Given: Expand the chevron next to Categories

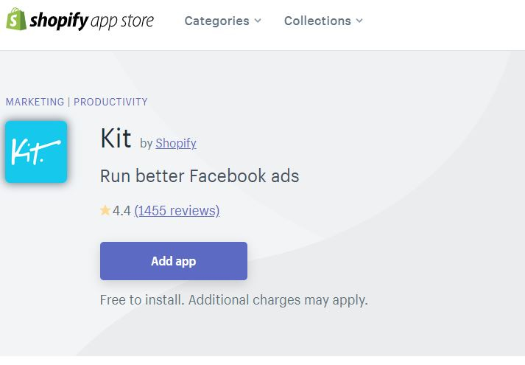Looking at the screenshot, I should pyautogui.click(x=258, y=21).
